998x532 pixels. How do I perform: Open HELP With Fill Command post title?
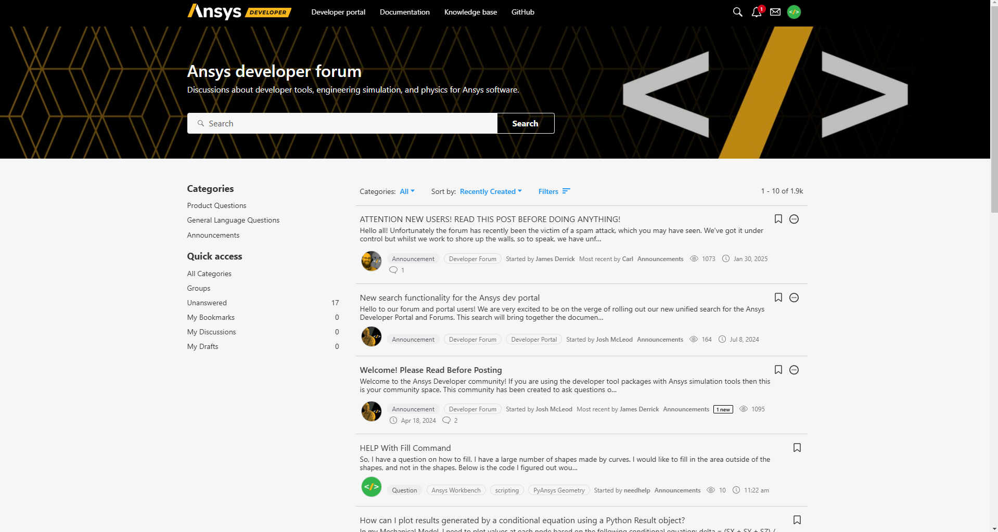click(405, 448)
